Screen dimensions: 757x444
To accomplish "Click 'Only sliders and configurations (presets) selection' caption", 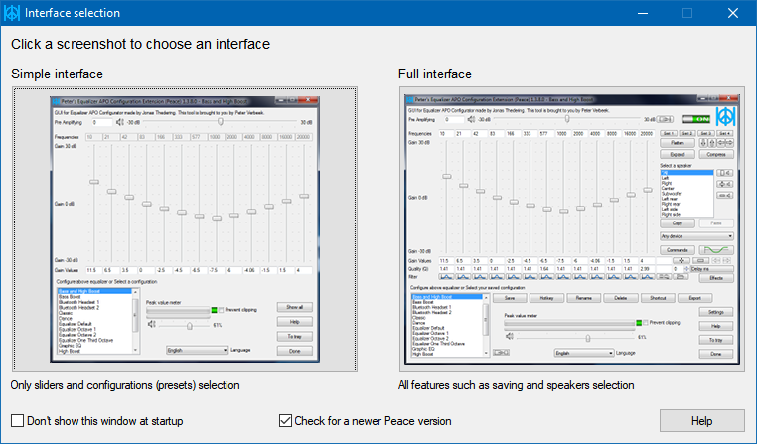I will point(125,385).
